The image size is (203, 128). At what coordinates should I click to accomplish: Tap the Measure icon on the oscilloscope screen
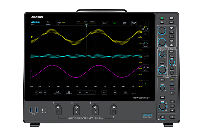pyautogui.click(x=48, y=23)
